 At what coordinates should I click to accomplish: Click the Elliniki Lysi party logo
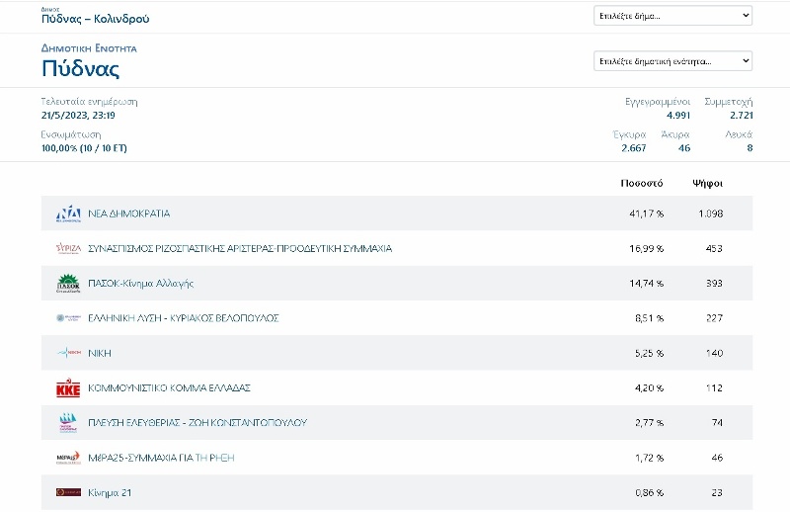pos(68,318)
